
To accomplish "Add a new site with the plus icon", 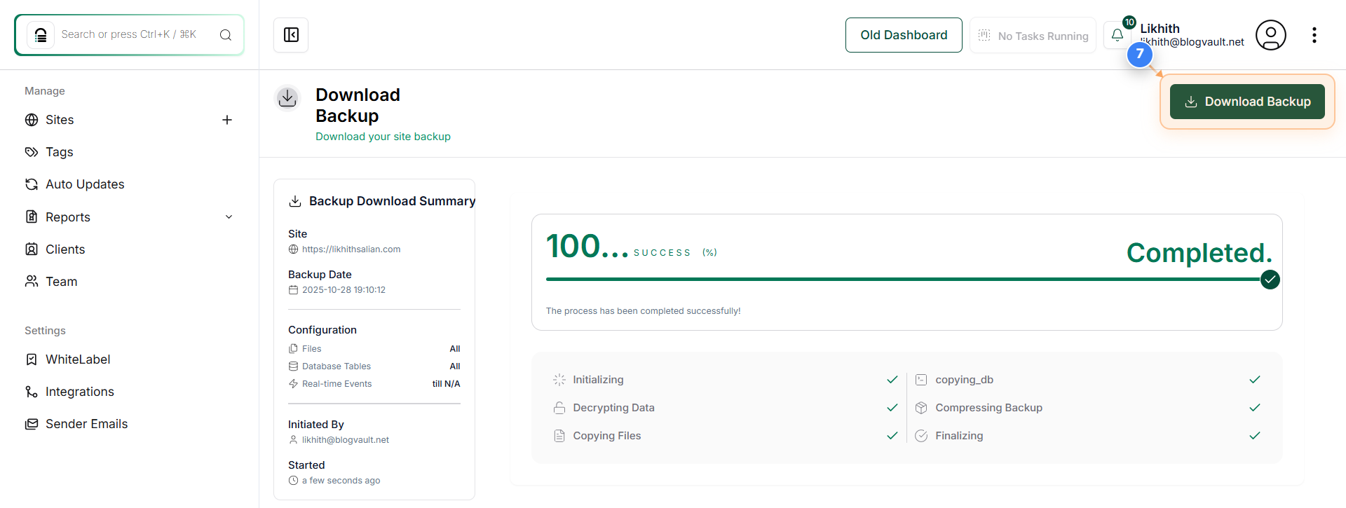I will point(227,120).
